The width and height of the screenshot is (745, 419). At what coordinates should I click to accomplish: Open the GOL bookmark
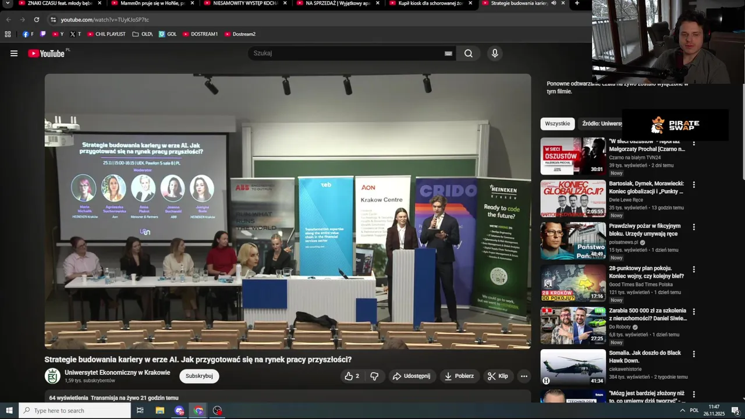pos(168,34)
